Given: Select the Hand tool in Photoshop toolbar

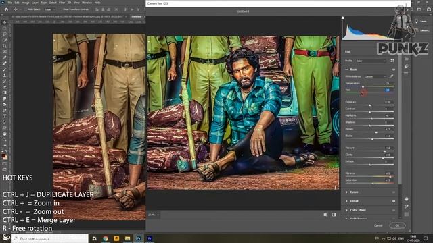Looking at the screenshot, I should click(x=5, y=134).
